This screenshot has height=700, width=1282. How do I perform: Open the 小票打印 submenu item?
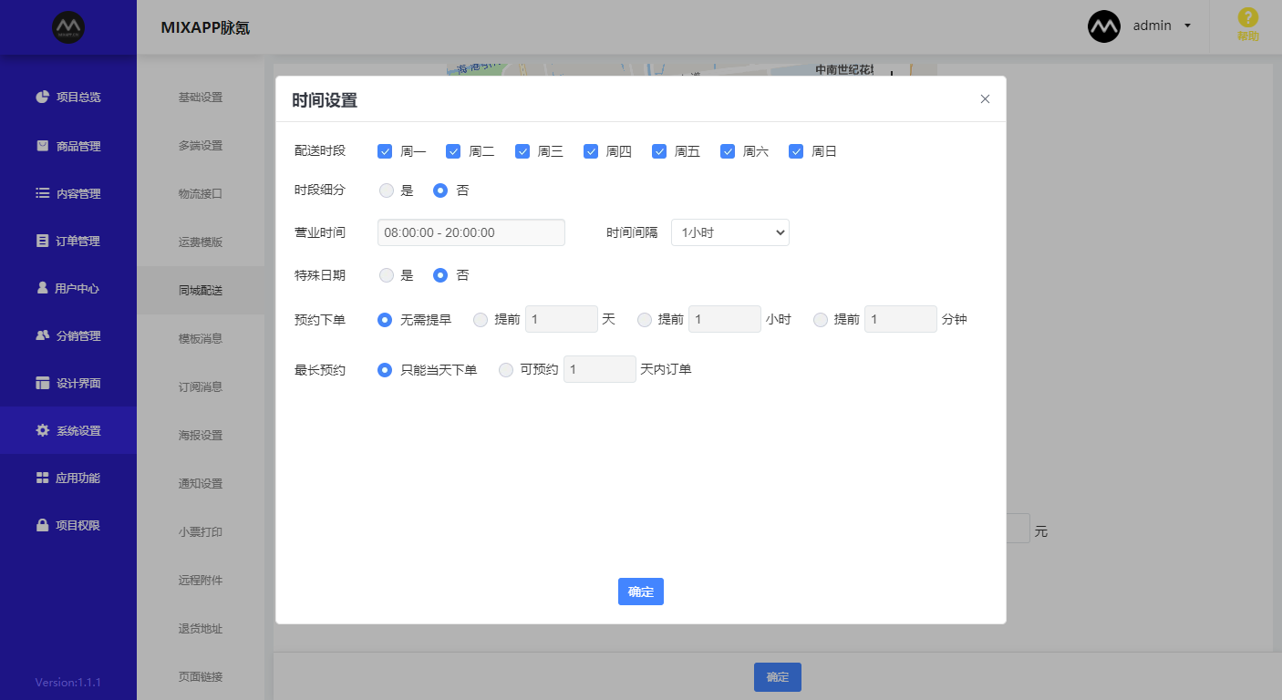(x=201, y=532)
